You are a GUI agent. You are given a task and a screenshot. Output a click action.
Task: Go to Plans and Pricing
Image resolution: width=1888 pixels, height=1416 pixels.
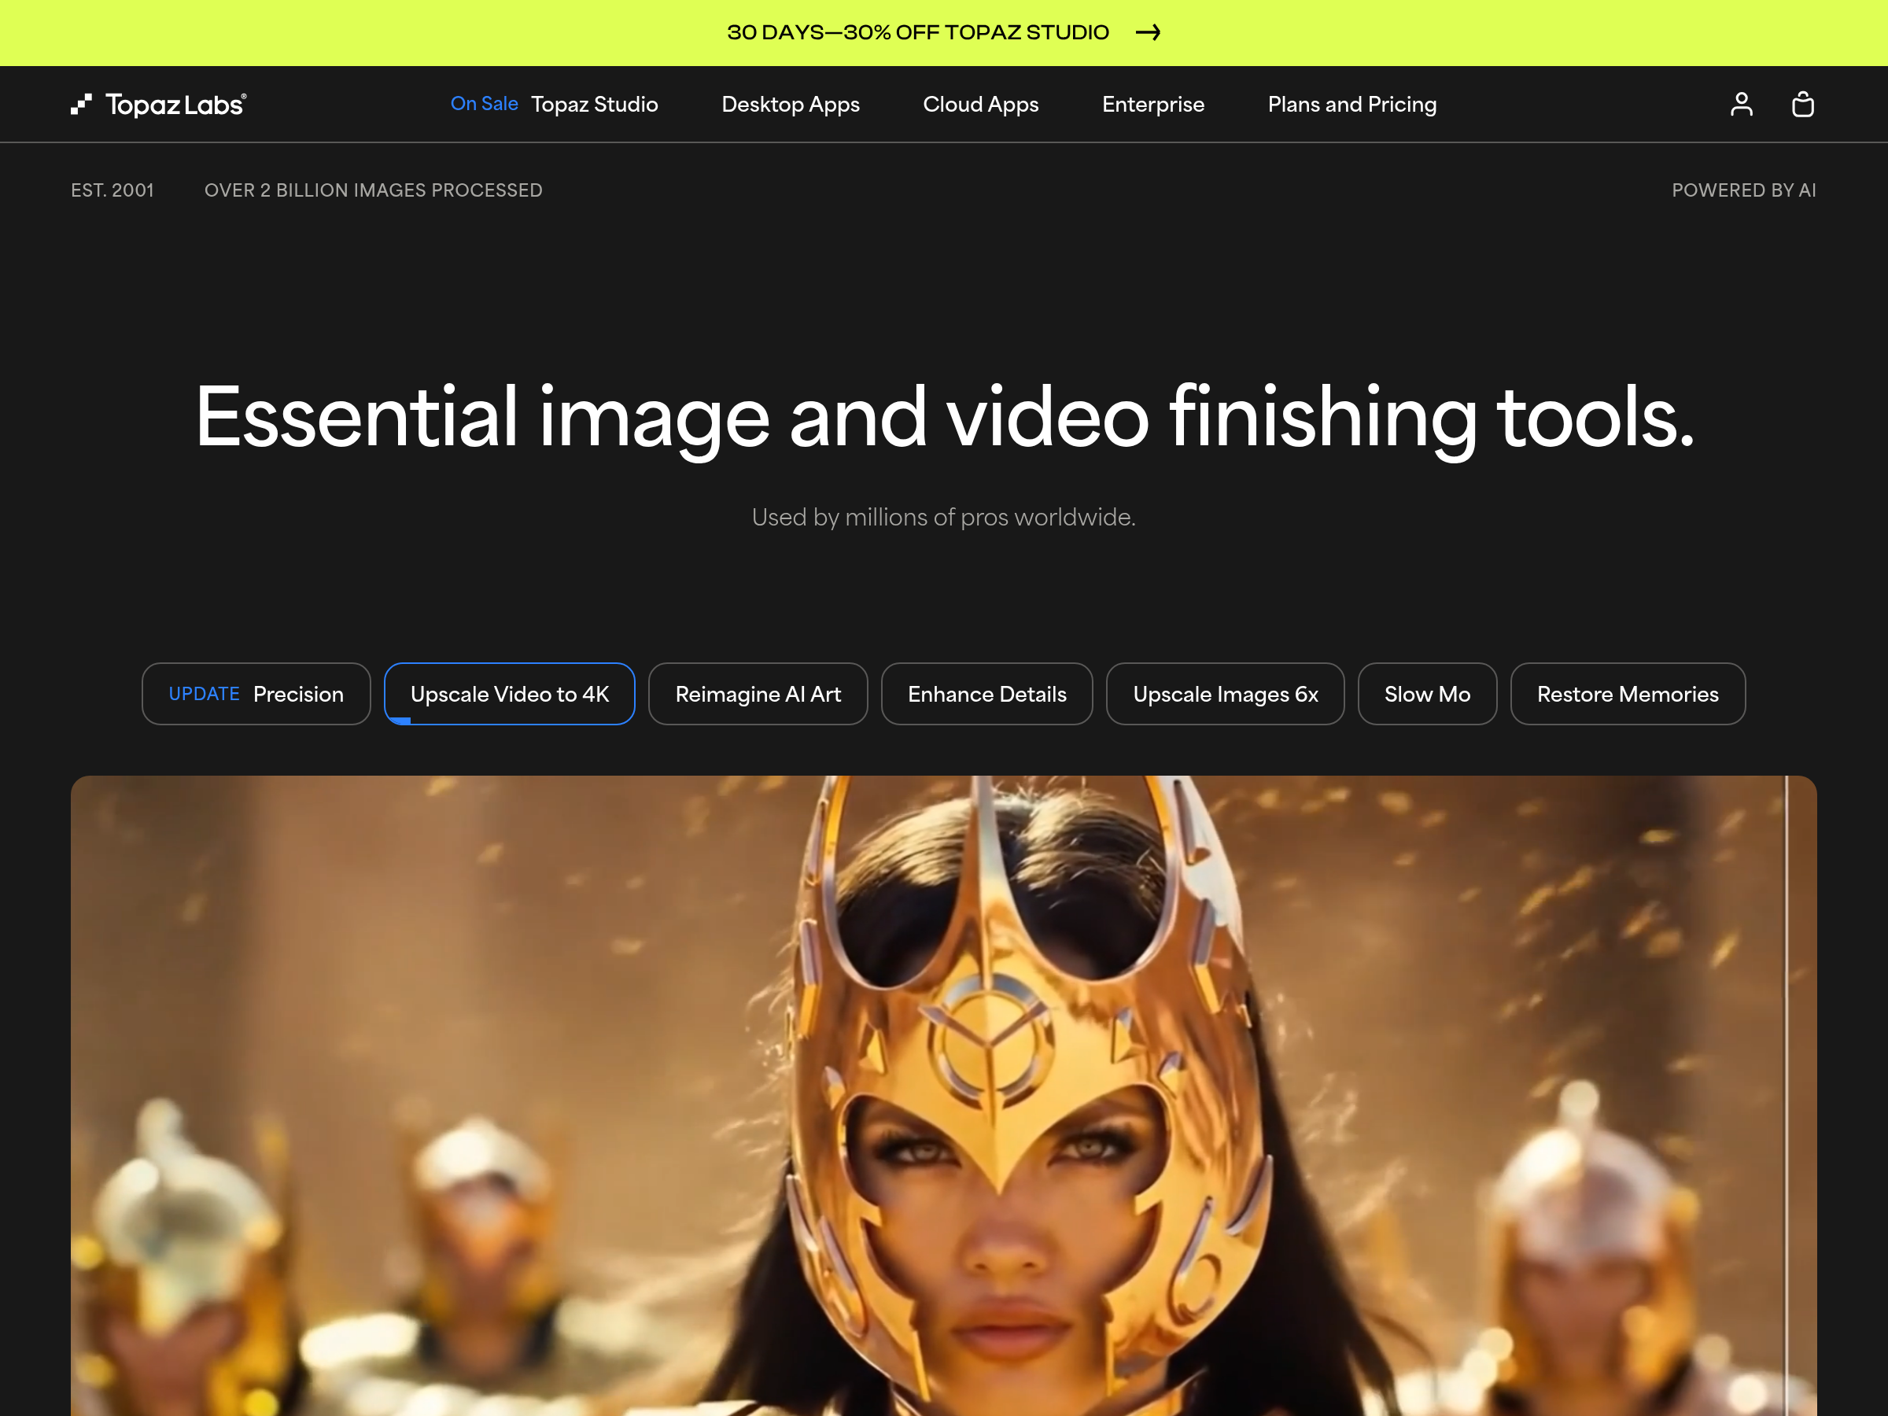(1351, 104)
